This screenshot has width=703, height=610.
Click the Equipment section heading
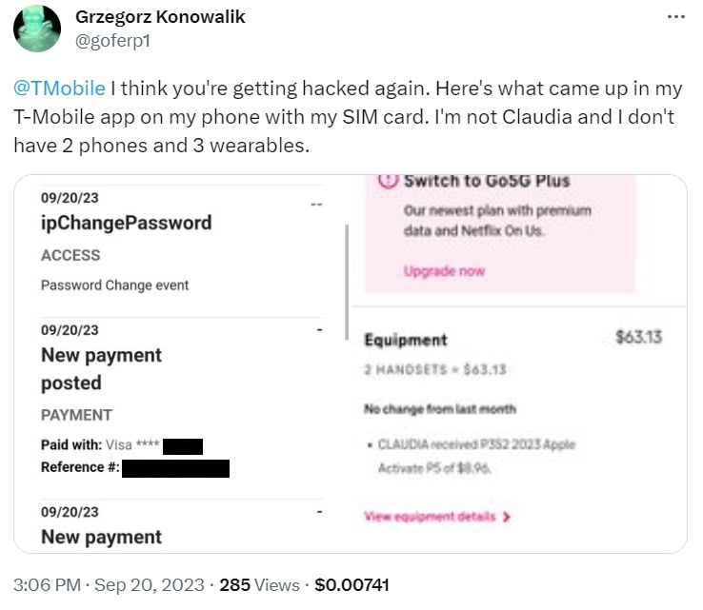pos(406,340)
